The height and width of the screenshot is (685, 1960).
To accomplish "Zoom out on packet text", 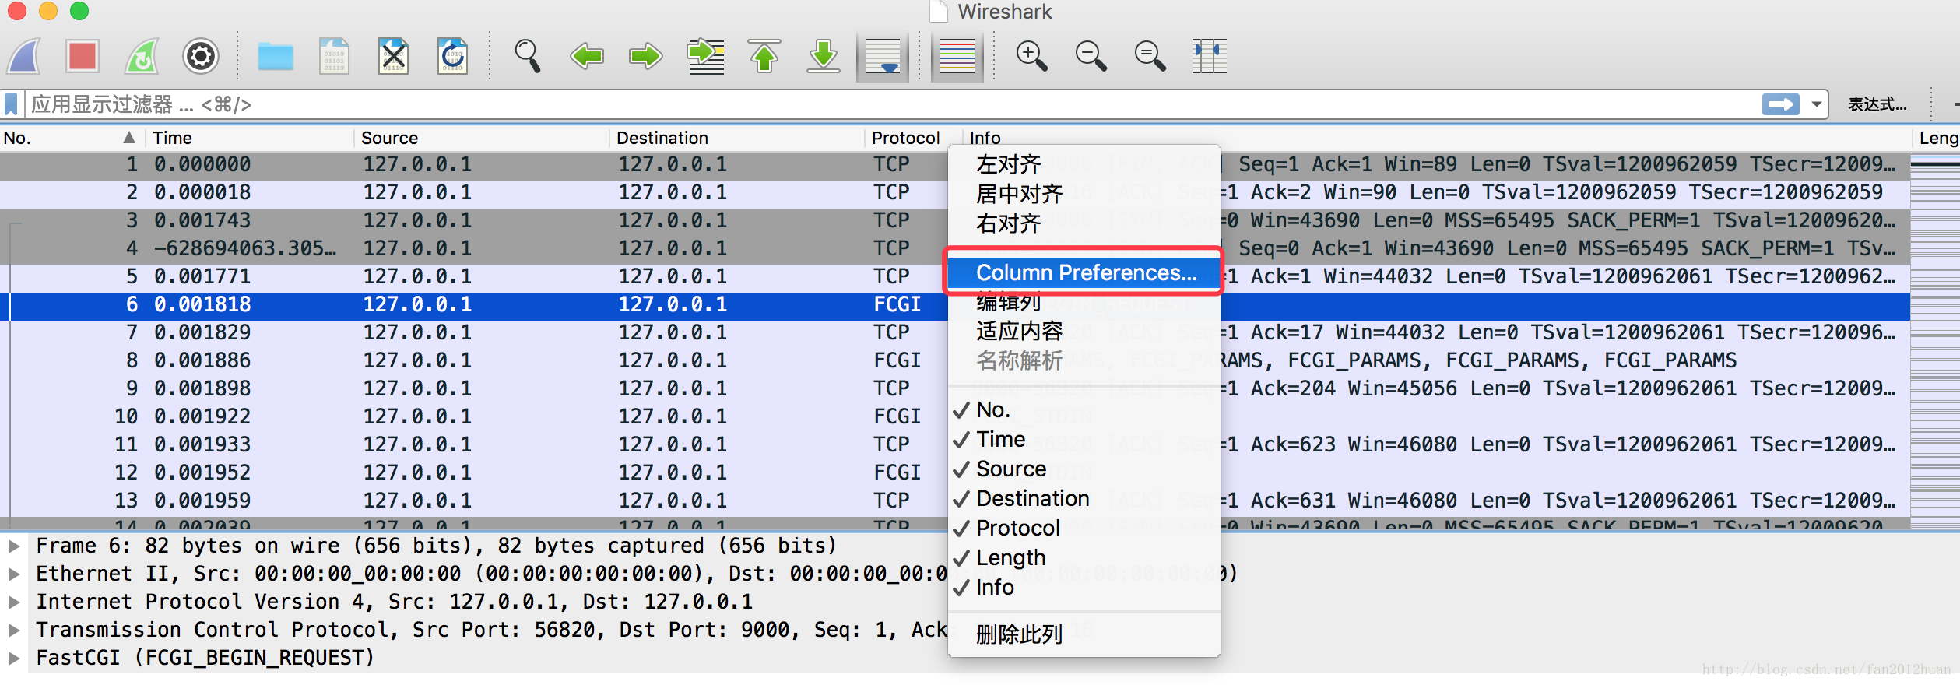I will coord(1091,56).
